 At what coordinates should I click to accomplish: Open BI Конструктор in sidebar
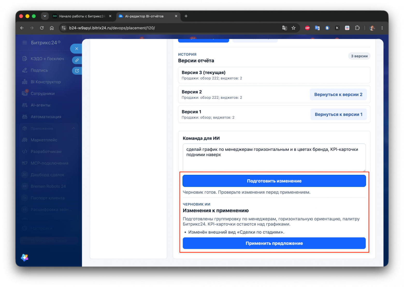(x=46, y=82)
